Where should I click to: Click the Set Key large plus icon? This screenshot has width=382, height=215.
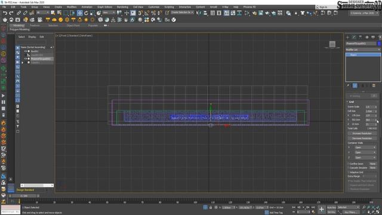(x=322, y=209)
